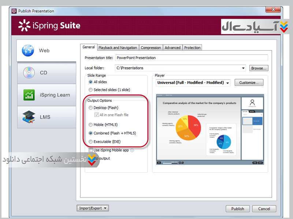Click the Publish button
Image resolution: width=293 pixels, height=219 pixels.
(x=237, y=209)
